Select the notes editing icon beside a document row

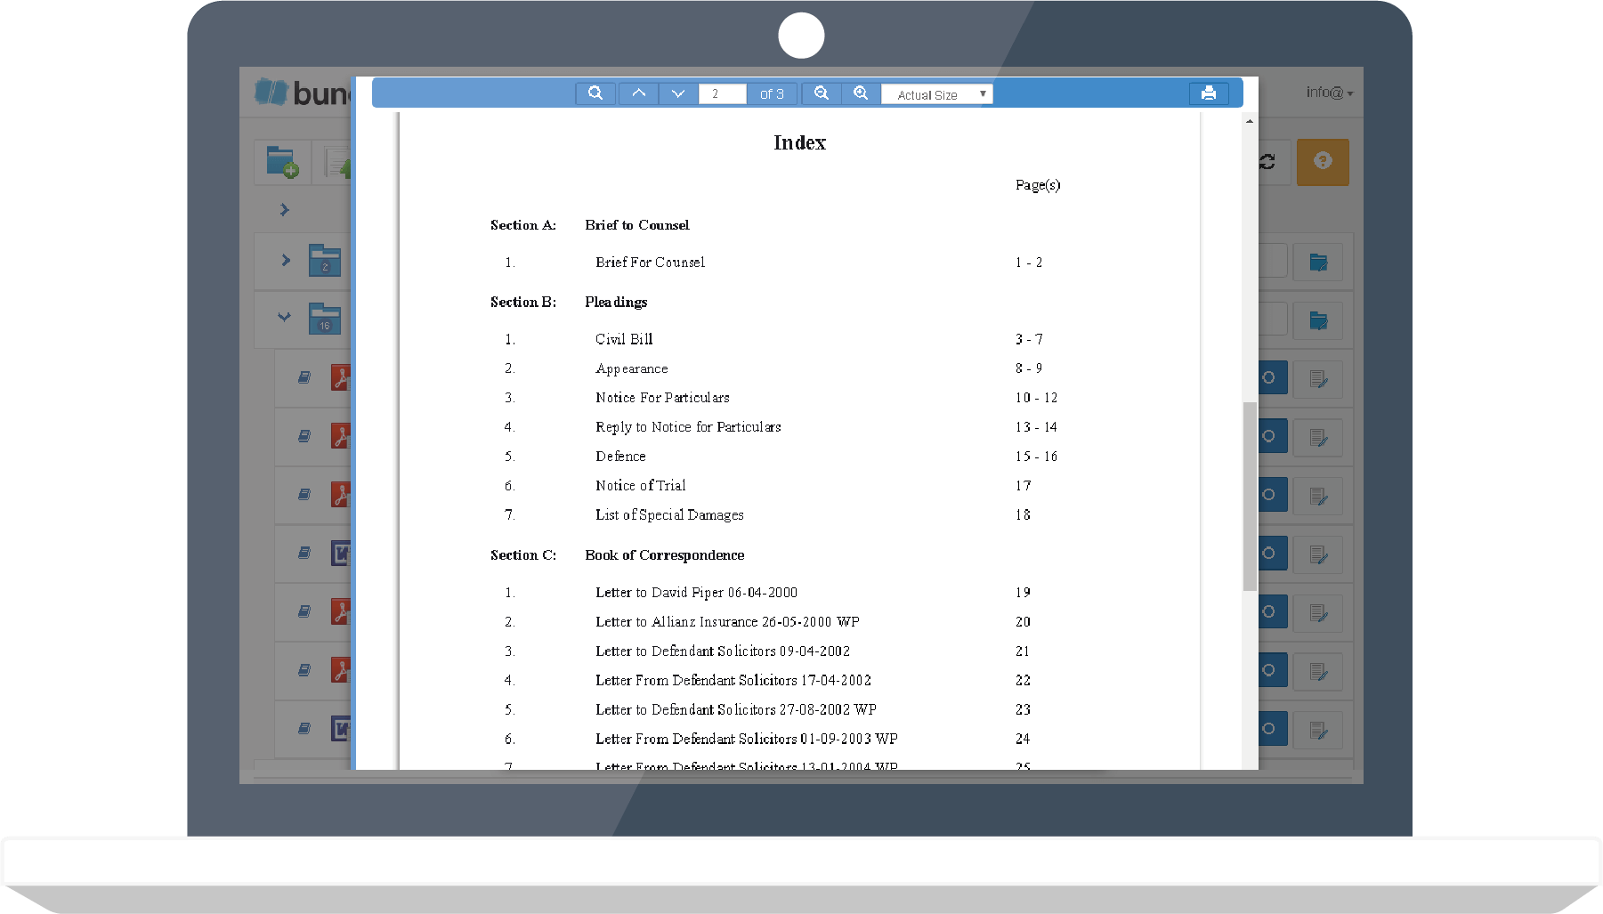pyautogui.click(x=1318, y=378)
